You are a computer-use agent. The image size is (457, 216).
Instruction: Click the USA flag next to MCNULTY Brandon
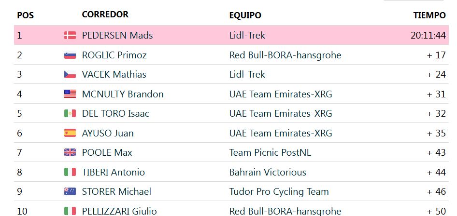[x=70, y=94]
